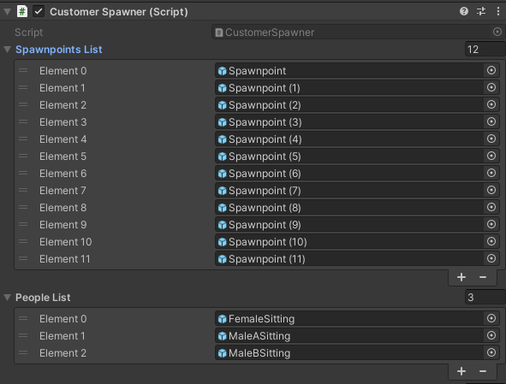This screenshot has width=506, height=384.
Task: Select Element 9 label in Spawnpoints List
Action: 63,224
